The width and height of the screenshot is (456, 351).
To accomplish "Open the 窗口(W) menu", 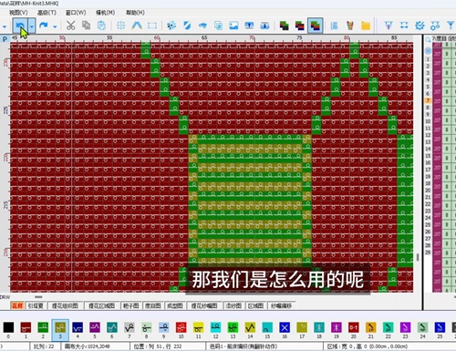I will [x=76, y=13].
